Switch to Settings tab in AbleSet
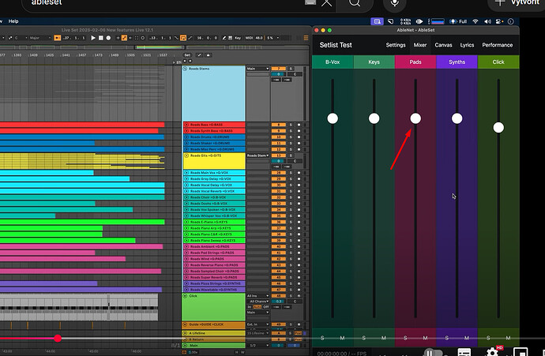This screenshot has width=545, height=356. [x=396, y=45]
